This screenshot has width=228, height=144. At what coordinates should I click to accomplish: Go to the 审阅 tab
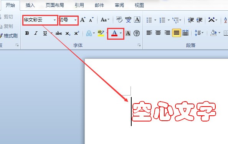tap(119, 5)
